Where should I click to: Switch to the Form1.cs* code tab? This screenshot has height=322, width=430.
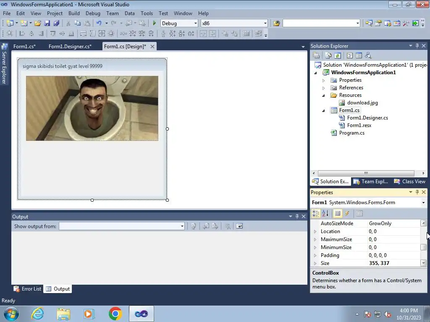point(24,46)
